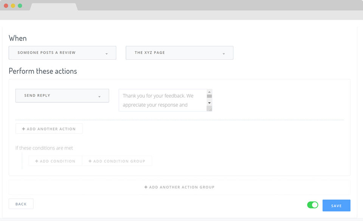Click the Add Condition Group button label

119,161
